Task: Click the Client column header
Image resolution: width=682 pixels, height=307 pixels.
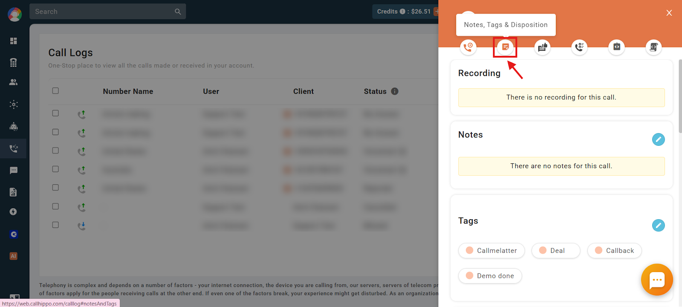Action: pos(303,91)
